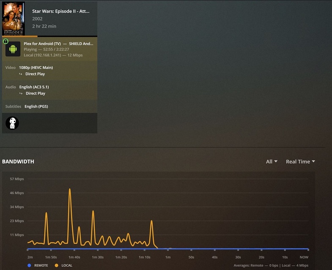Click the 23 Mbps axis label
The height and width of the screenshot is (270, 332).
[17, 221]
